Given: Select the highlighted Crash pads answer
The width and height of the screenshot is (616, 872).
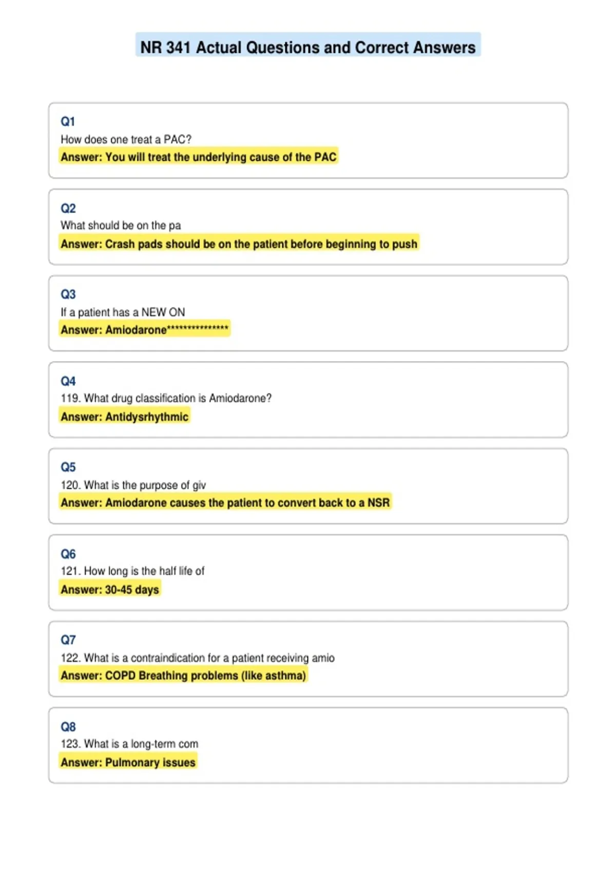Looking at the screenshot, I should coord(239,244).
